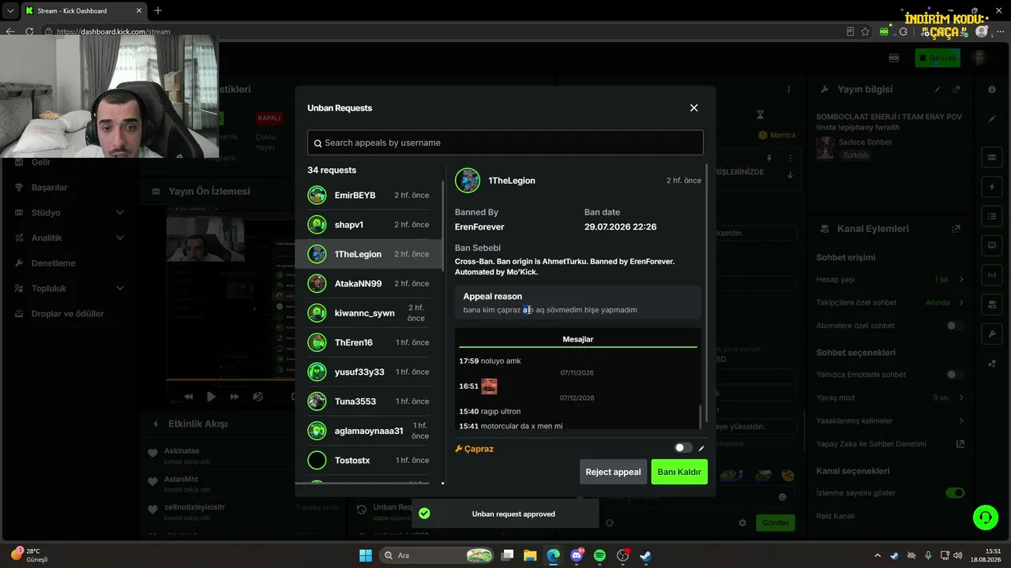The width and height of the screenshot is (1011, 568).
Task: Close the Unban Requests dialog
Action: point(693,108)
